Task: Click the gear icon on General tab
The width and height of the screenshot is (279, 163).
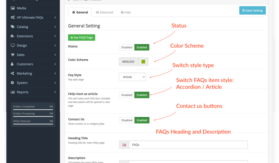Action: click(73, 12)
